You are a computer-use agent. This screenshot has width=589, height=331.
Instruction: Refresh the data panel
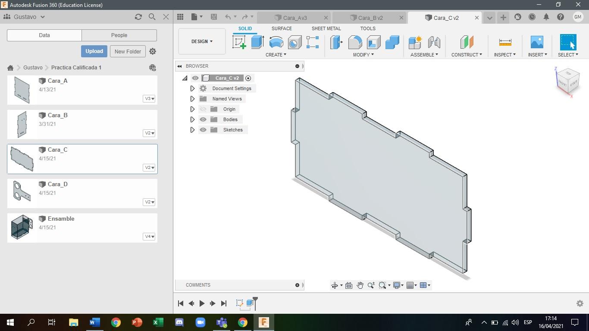coord(138,17)
